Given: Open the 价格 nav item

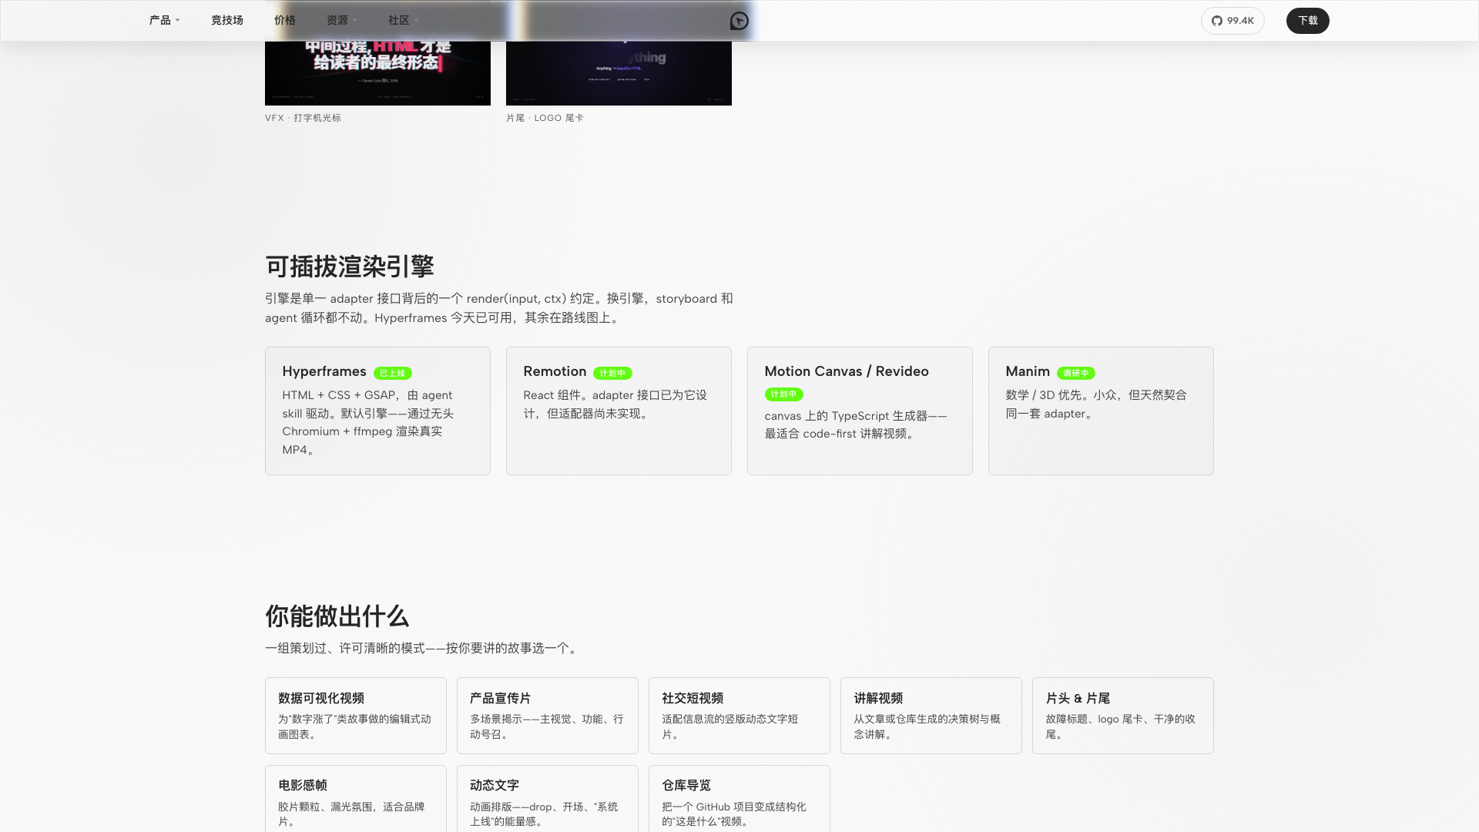Looking at the screenshot, I should tap(285, 21).
